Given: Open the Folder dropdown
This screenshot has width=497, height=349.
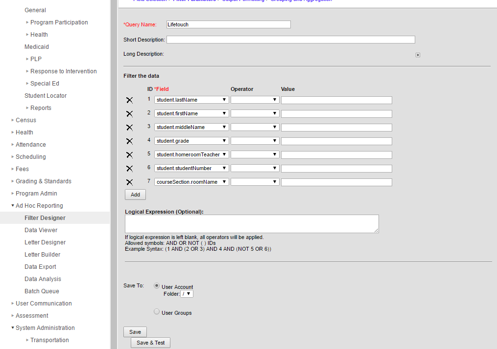Looking at the screenshot, I should [187, 294].
